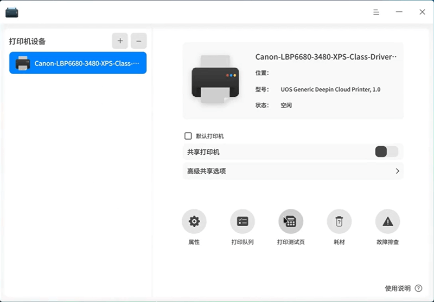Check 耗材 supplies icon

click(339, 221)
